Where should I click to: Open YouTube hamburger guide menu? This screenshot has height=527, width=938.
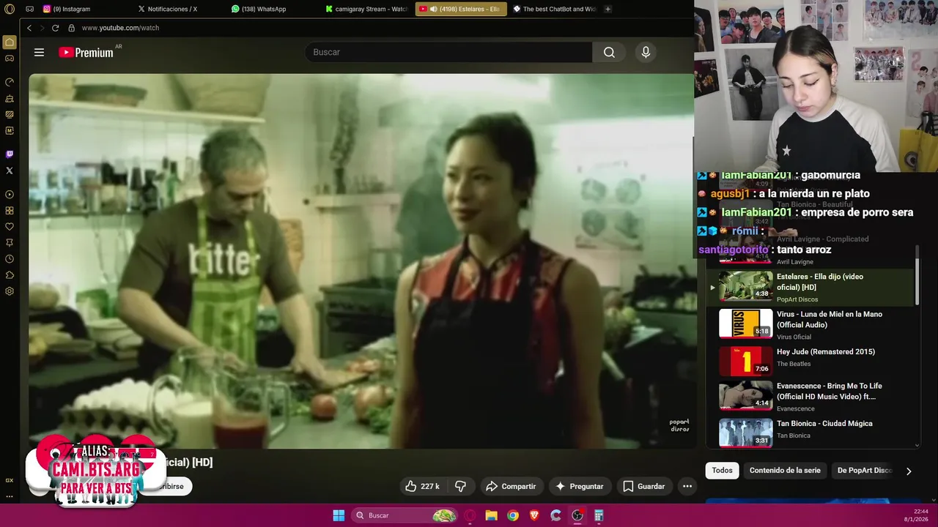tap(39, 52)
